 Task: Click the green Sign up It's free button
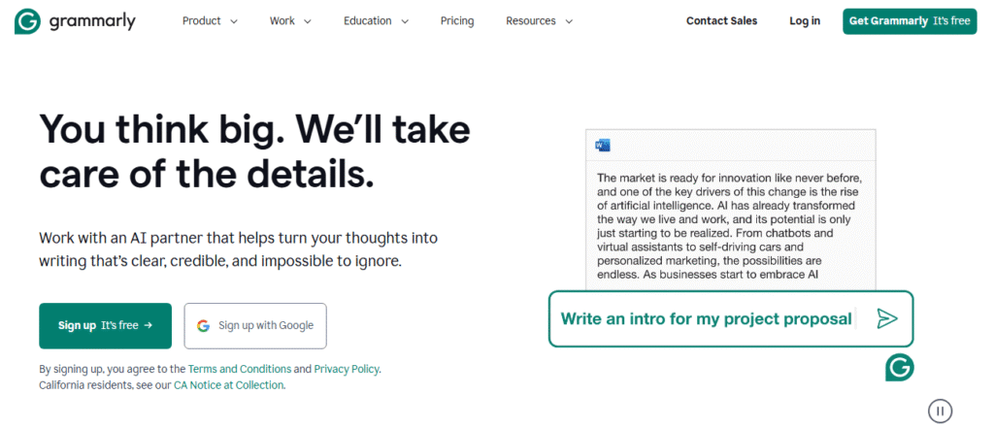click(105, 326)
